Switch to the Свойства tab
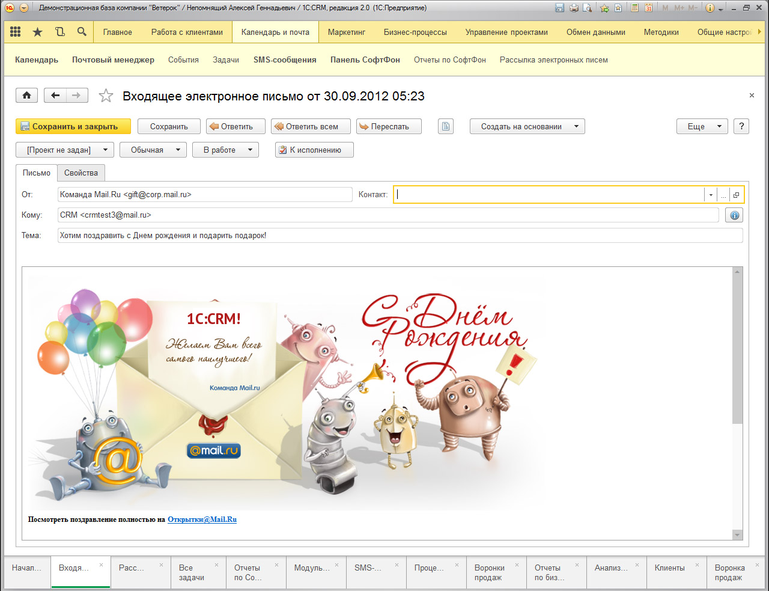Viewport: 769px width, 591px height. pos(81,173)
